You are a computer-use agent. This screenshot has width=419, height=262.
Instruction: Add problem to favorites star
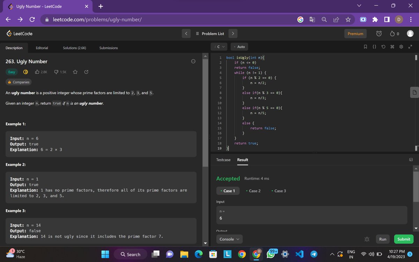point(75,72)
